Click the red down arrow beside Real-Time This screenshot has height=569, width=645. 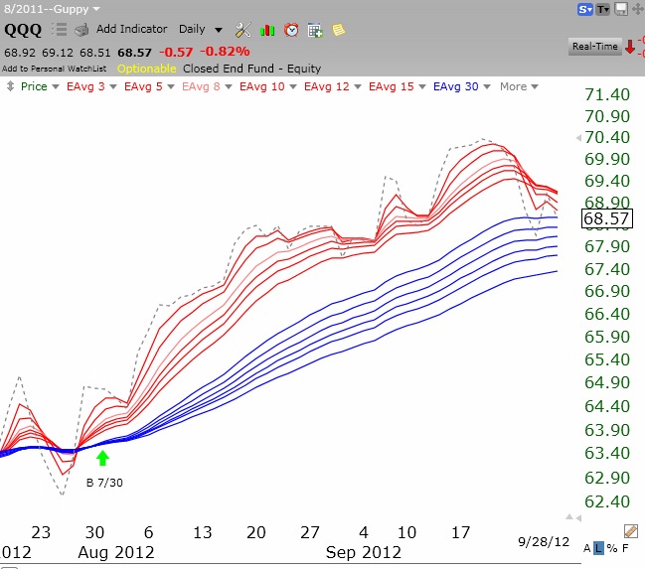coord(630,47)
